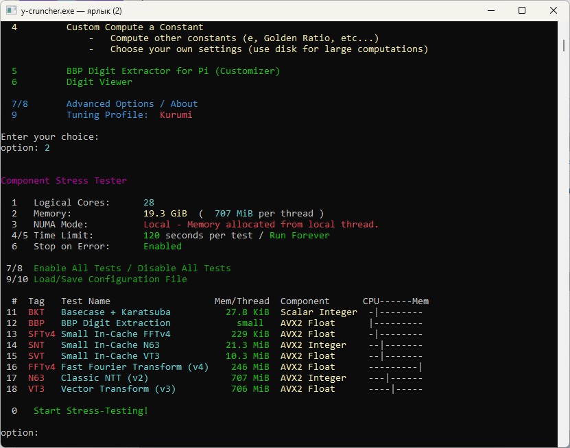Click the 'Digit Viewer' menu entry

click(99, 82)
